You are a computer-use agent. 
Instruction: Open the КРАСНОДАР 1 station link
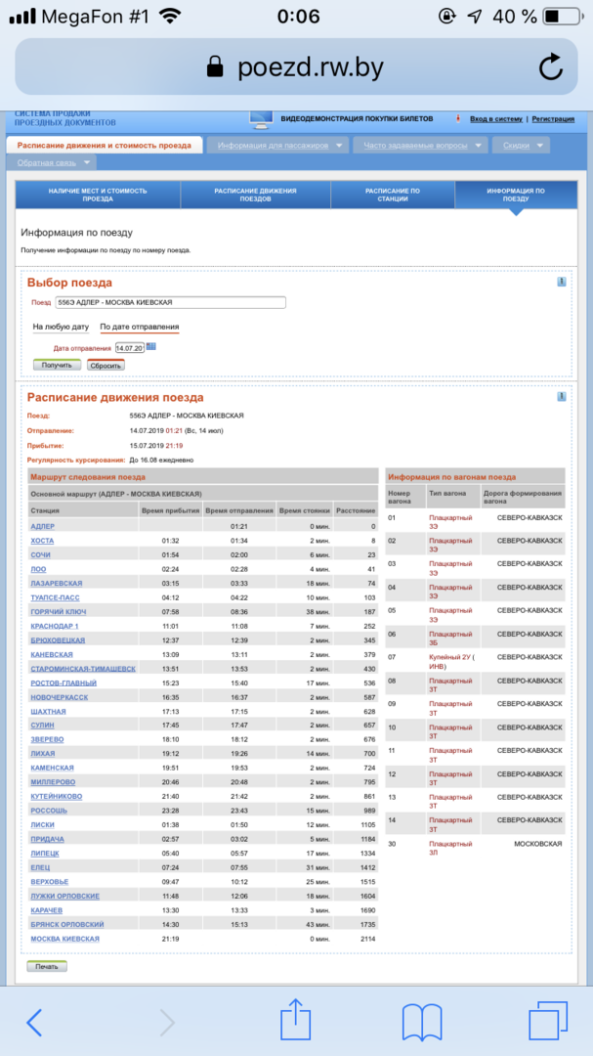coord(55,626)
